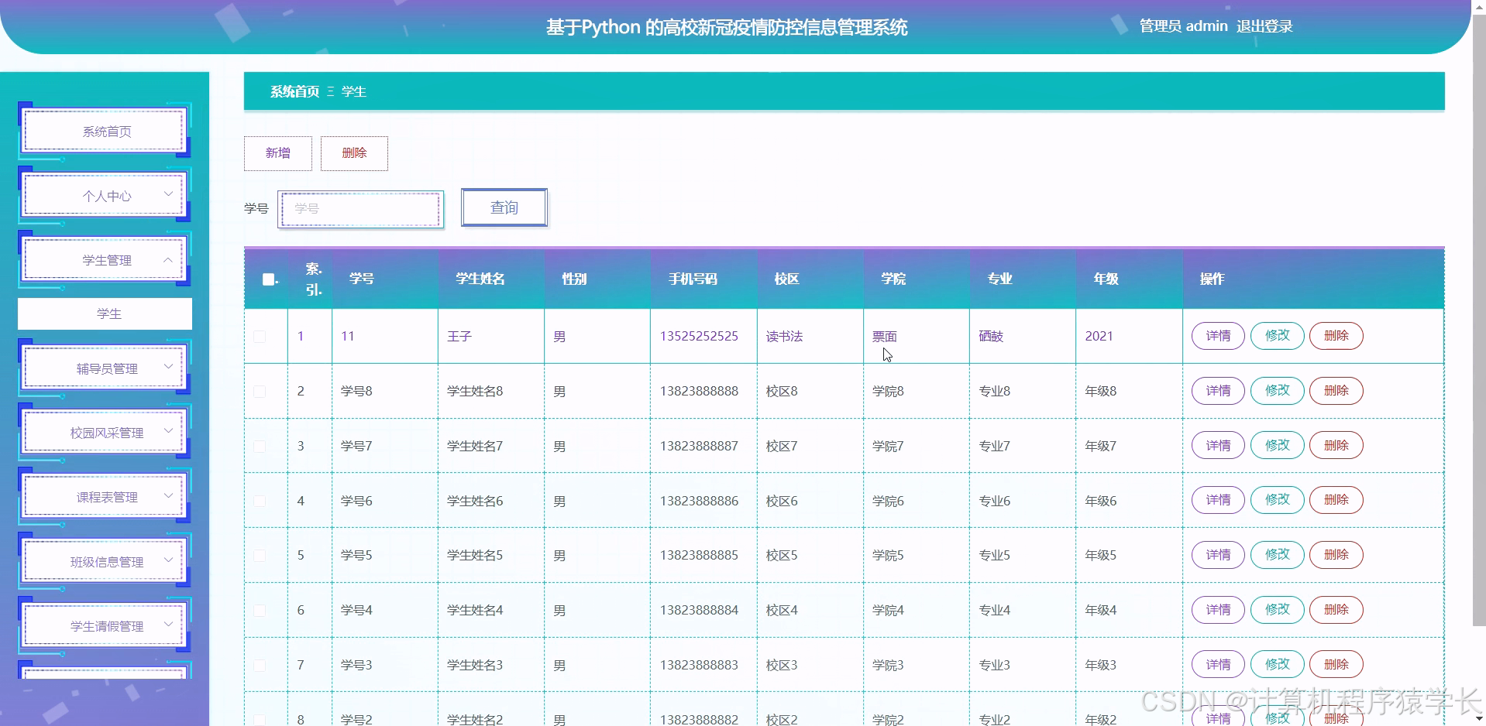Open 系统首页 in the sidebar
This screenshot has width=1486, height=726.
click(105, 131)
